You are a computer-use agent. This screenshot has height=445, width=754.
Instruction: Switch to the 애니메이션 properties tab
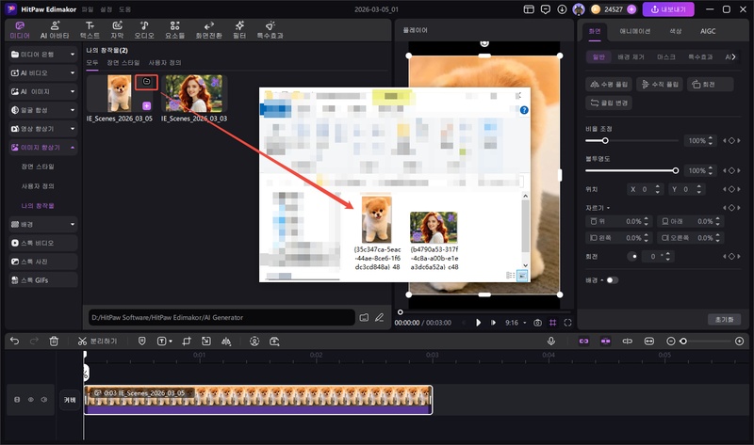[x=634, y=31]
